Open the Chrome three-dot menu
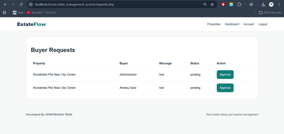The height and width of the screenshot is (134, 284). pyautogui.click(x=279, y=4)
